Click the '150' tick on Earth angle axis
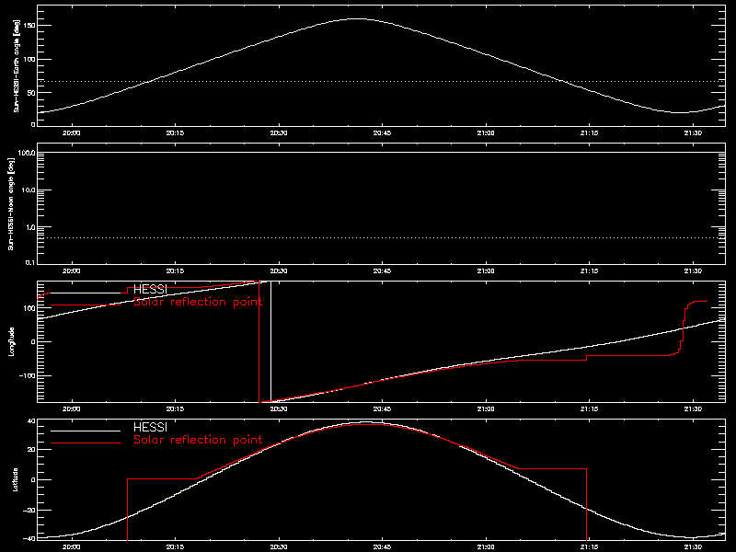The image size is (736, 552). [x=29, y=26]
